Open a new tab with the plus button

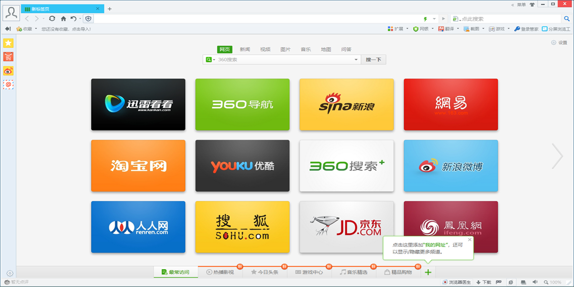(x=110, y=9)
